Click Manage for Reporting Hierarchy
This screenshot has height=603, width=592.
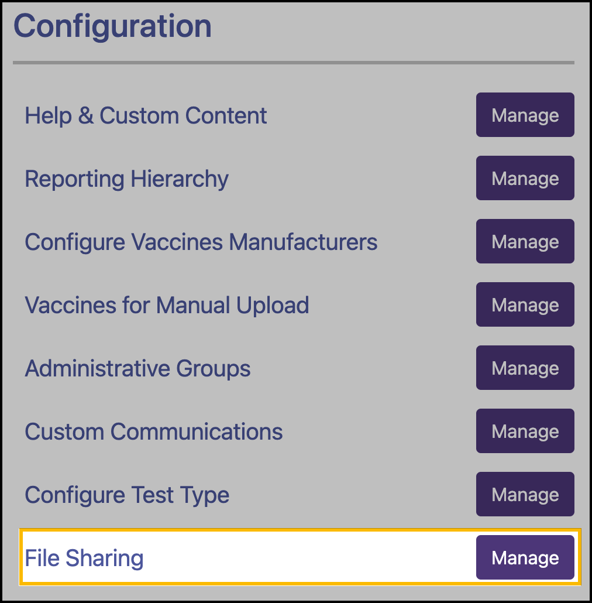(525, 178)
